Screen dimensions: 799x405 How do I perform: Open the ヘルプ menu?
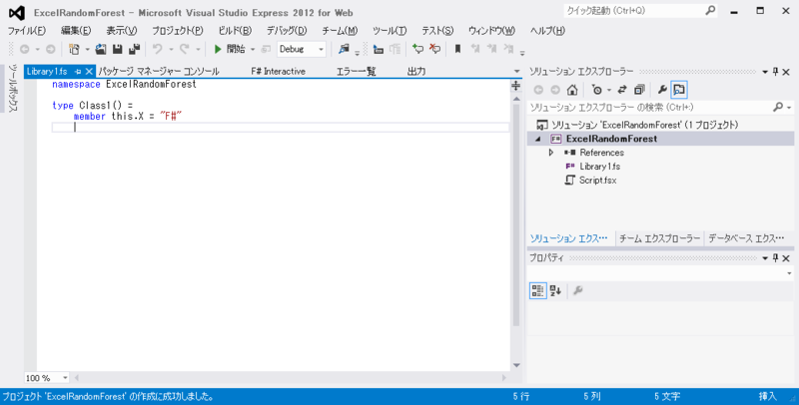pos(547,31)
